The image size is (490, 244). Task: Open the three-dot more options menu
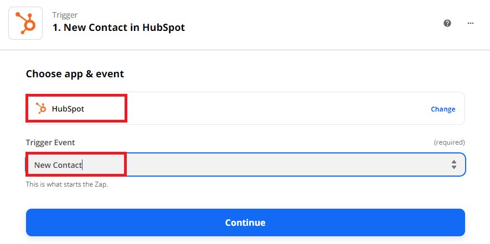pyautogui.click(x=471, y=23)
